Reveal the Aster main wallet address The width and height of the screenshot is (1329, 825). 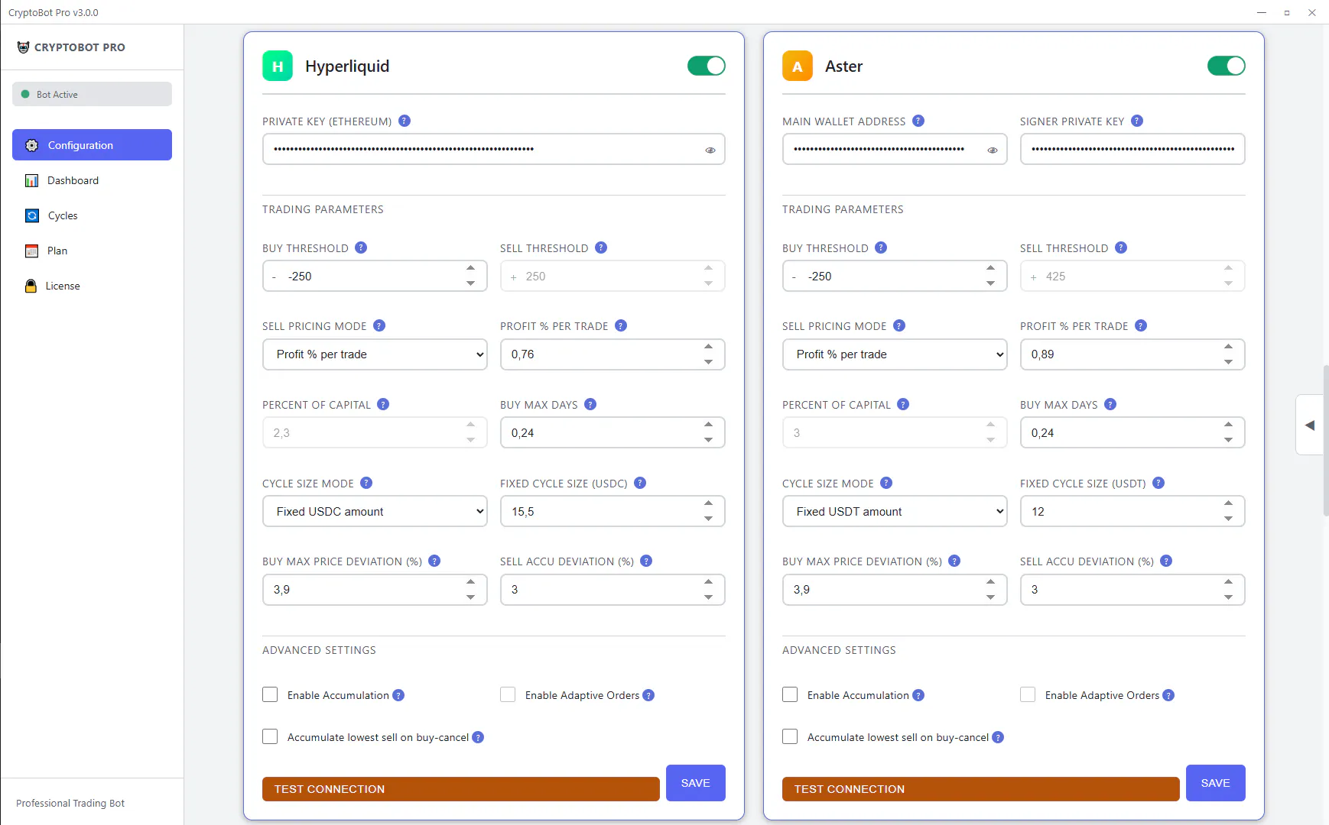tap(993, 150)
